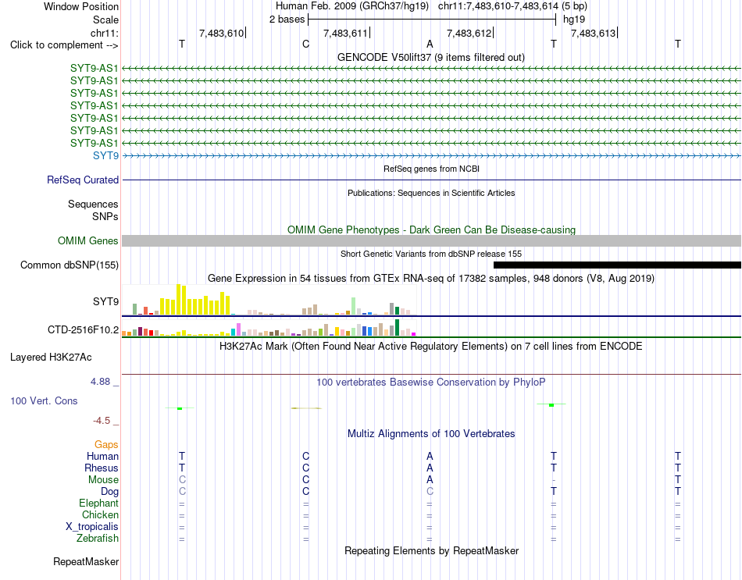Open 'Publications: Sequences in Scientific Articles' title
Viewport: 742px width, 580px height.
click(431, 193)
